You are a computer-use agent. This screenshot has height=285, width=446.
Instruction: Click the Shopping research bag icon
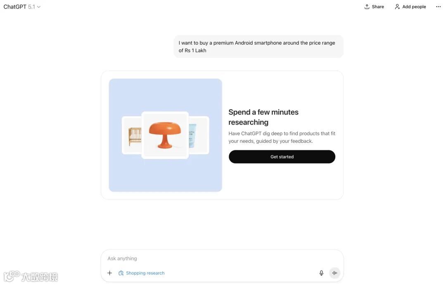(x=121, y=273)
